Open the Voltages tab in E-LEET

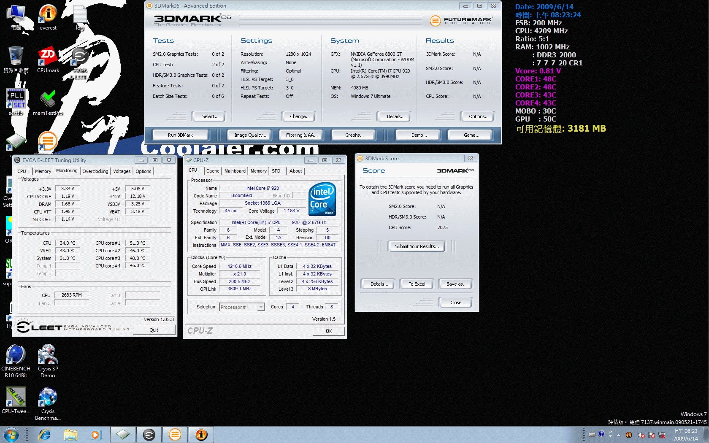point(122,171)
